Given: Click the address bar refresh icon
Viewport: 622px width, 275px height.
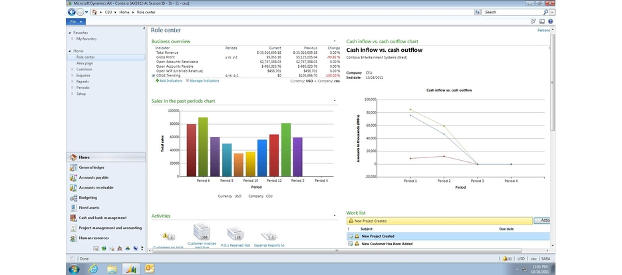Looking at the screenshot, I should point(477,12).
